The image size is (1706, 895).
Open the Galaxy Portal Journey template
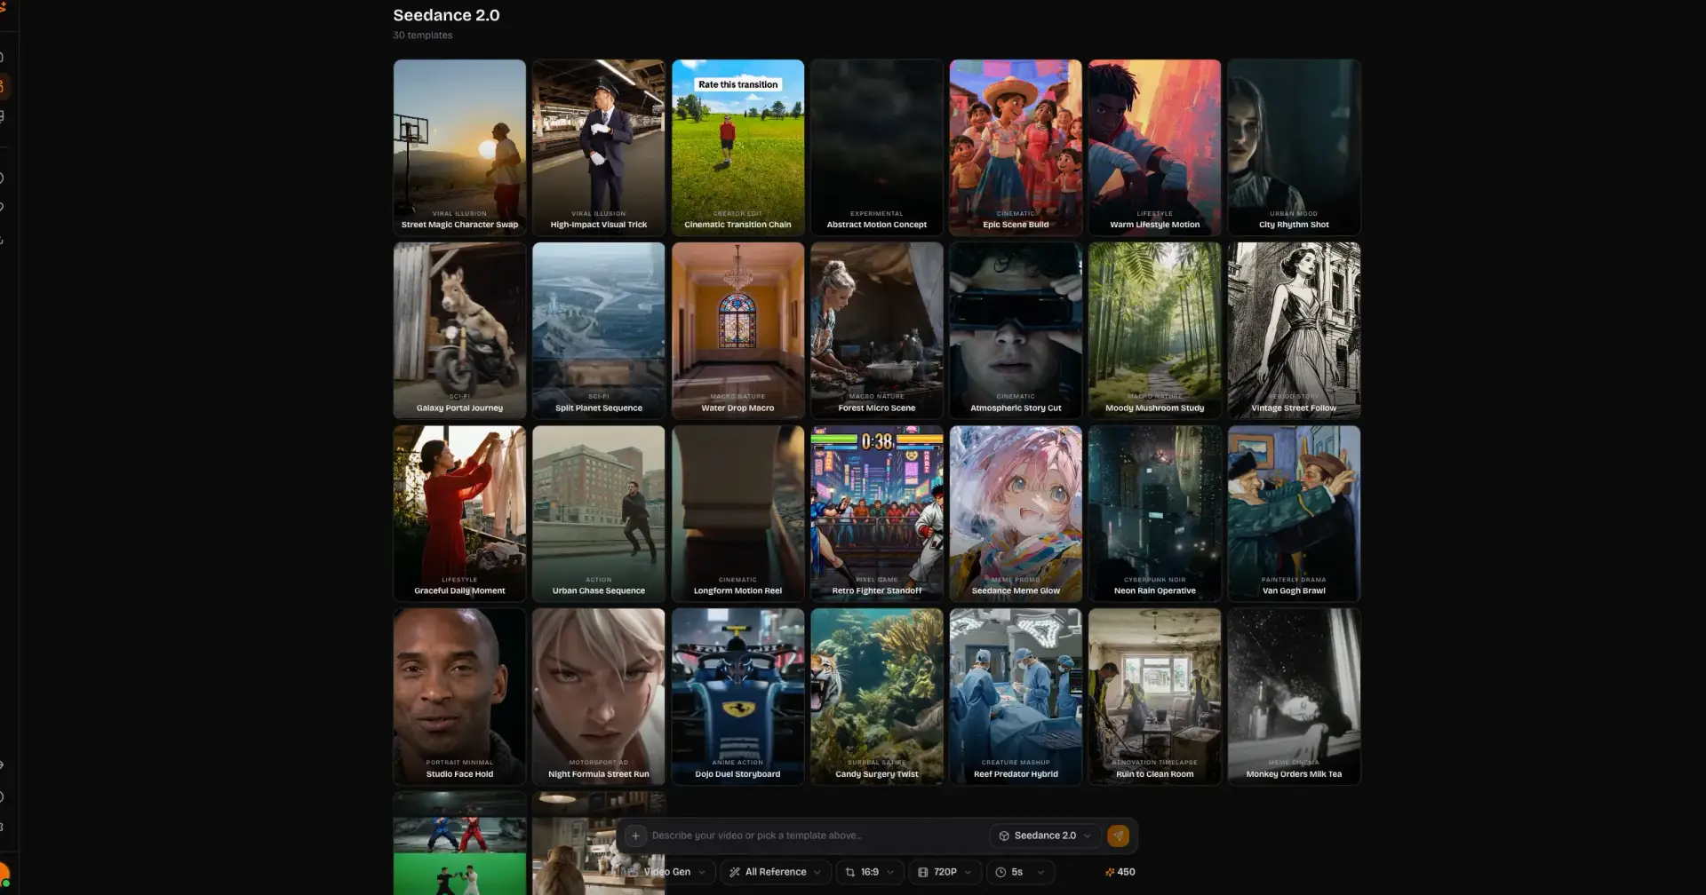pyautogui.click(x=459, y=330)
